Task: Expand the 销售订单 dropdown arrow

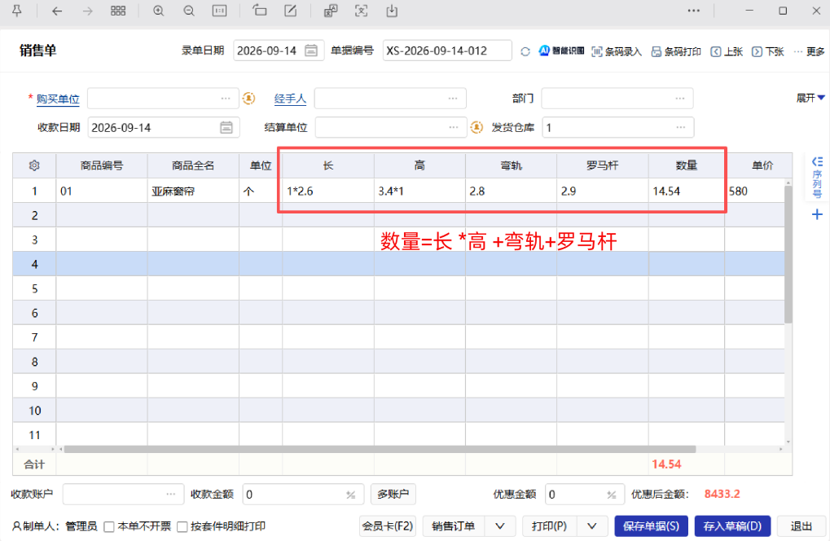Action: pos(499,526)
